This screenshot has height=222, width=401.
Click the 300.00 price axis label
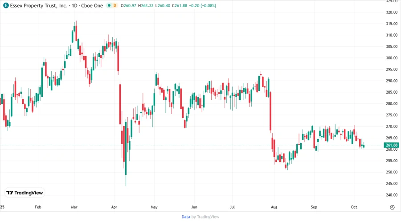pyautogui.click(x=392, y=58)
